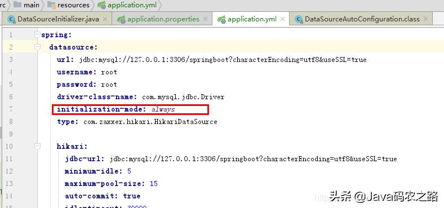Click the com.mysql.jdbc.Driver value

coord(183,97)
